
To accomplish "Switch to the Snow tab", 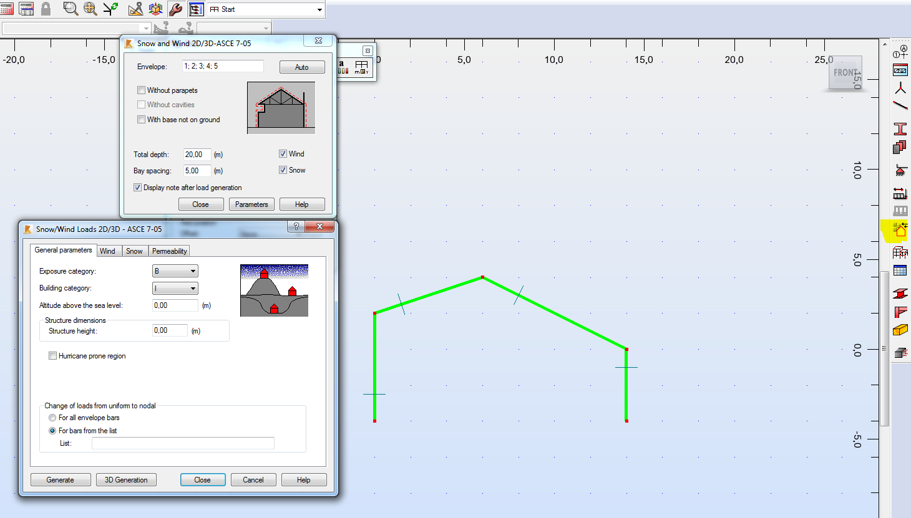I will coord(134,251).
